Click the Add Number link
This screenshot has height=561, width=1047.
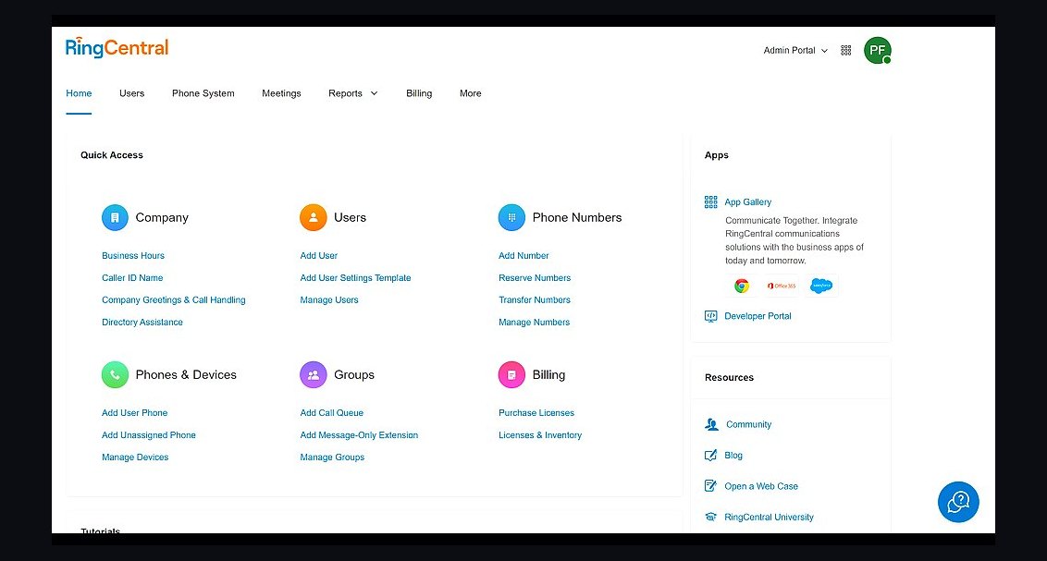(523, 255)
